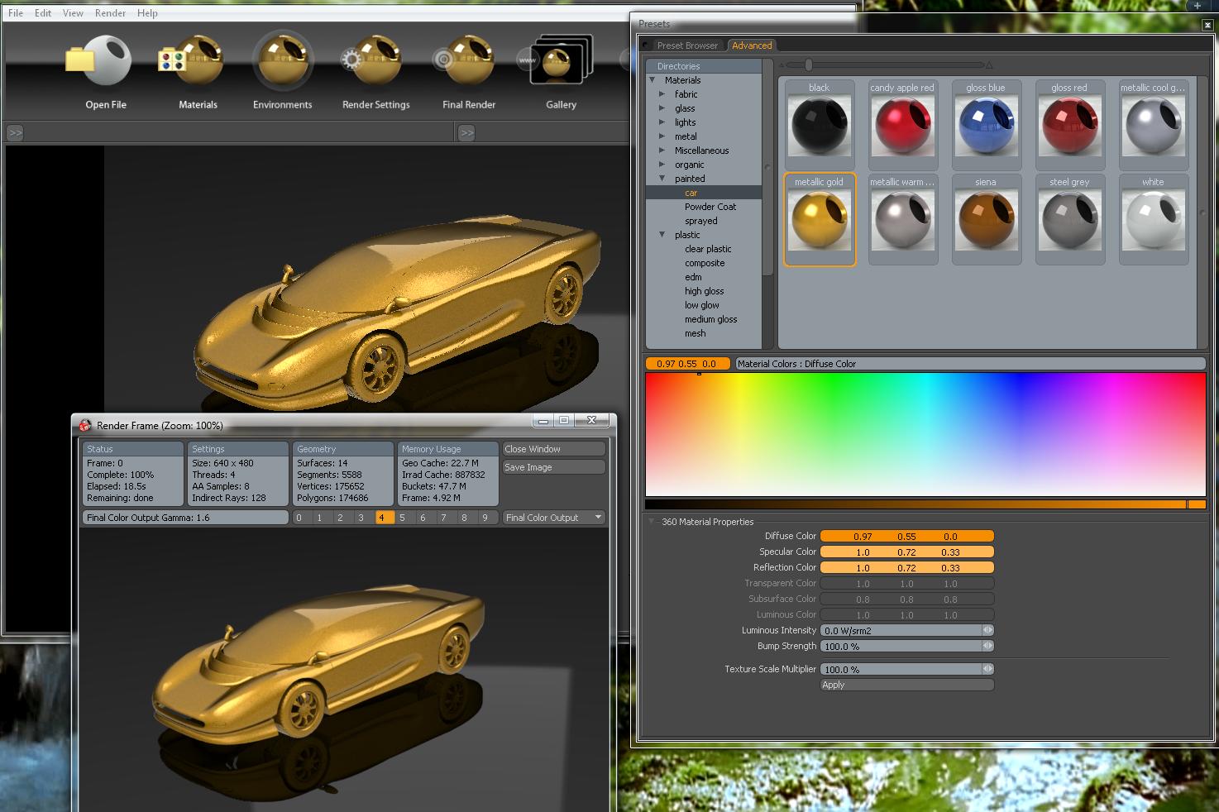The width and height of the screenshot is (1219, 812).
Task: Click the Specular Color value row
Action: 906,552
